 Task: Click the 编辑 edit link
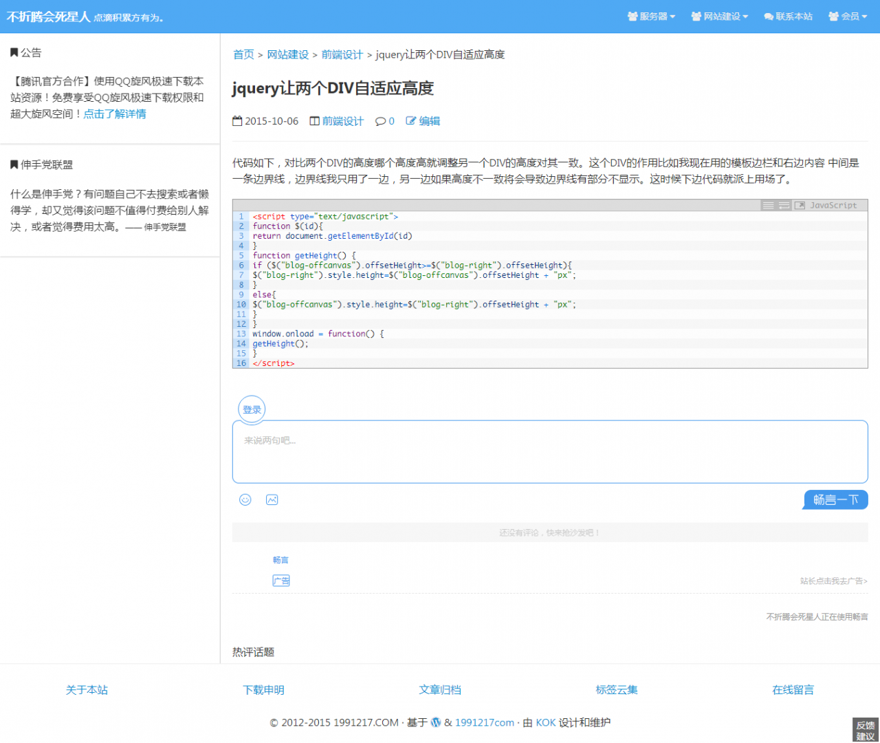(x=430, y=121)
